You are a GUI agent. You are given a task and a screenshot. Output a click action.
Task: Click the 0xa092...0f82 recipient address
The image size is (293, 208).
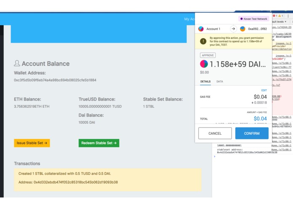pyautogui.click(x=258, y=29)
